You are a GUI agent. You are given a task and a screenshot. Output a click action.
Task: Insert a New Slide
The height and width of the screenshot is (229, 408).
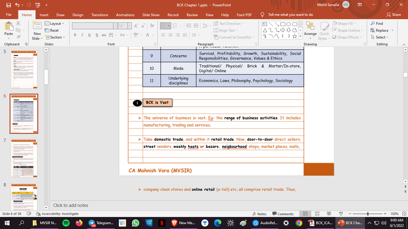tap(37, 31)
